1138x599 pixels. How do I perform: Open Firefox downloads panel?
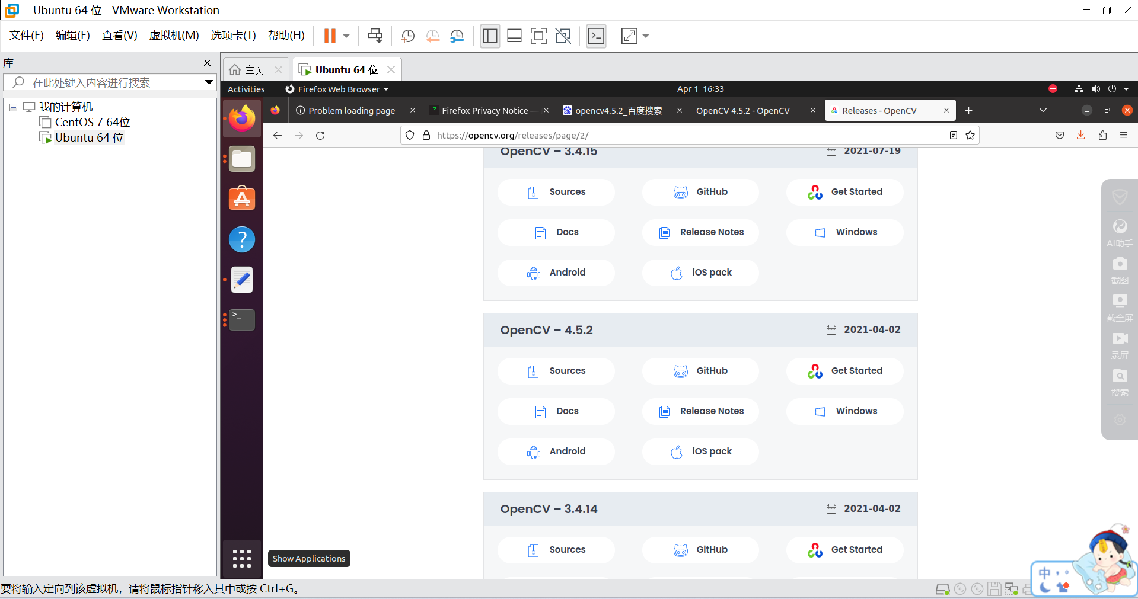[x=1080, y=135]
